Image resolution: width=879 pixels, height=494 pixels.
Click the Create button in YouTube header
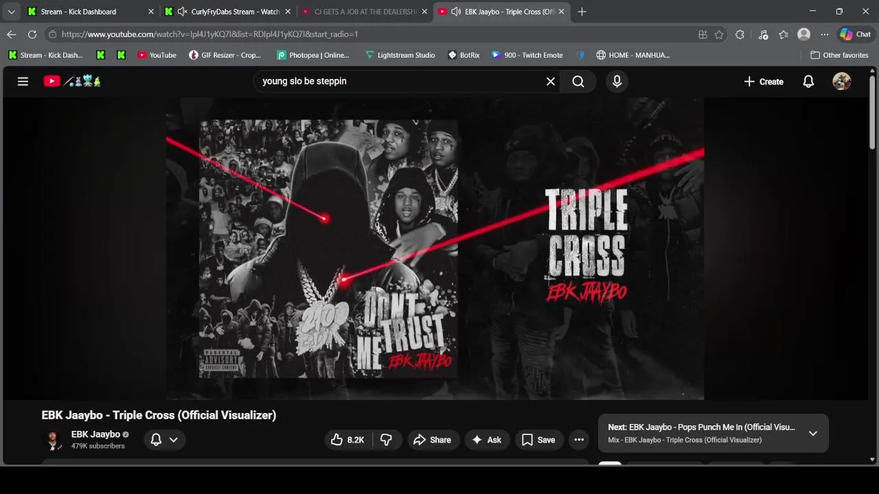tap(763, 81)
